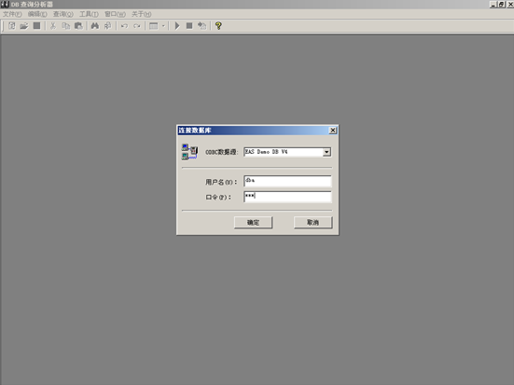Image resolution: width=514 pixels, height=385 pixels.
Task: Click the Stop execution square icon
Action: pos(189,25)
